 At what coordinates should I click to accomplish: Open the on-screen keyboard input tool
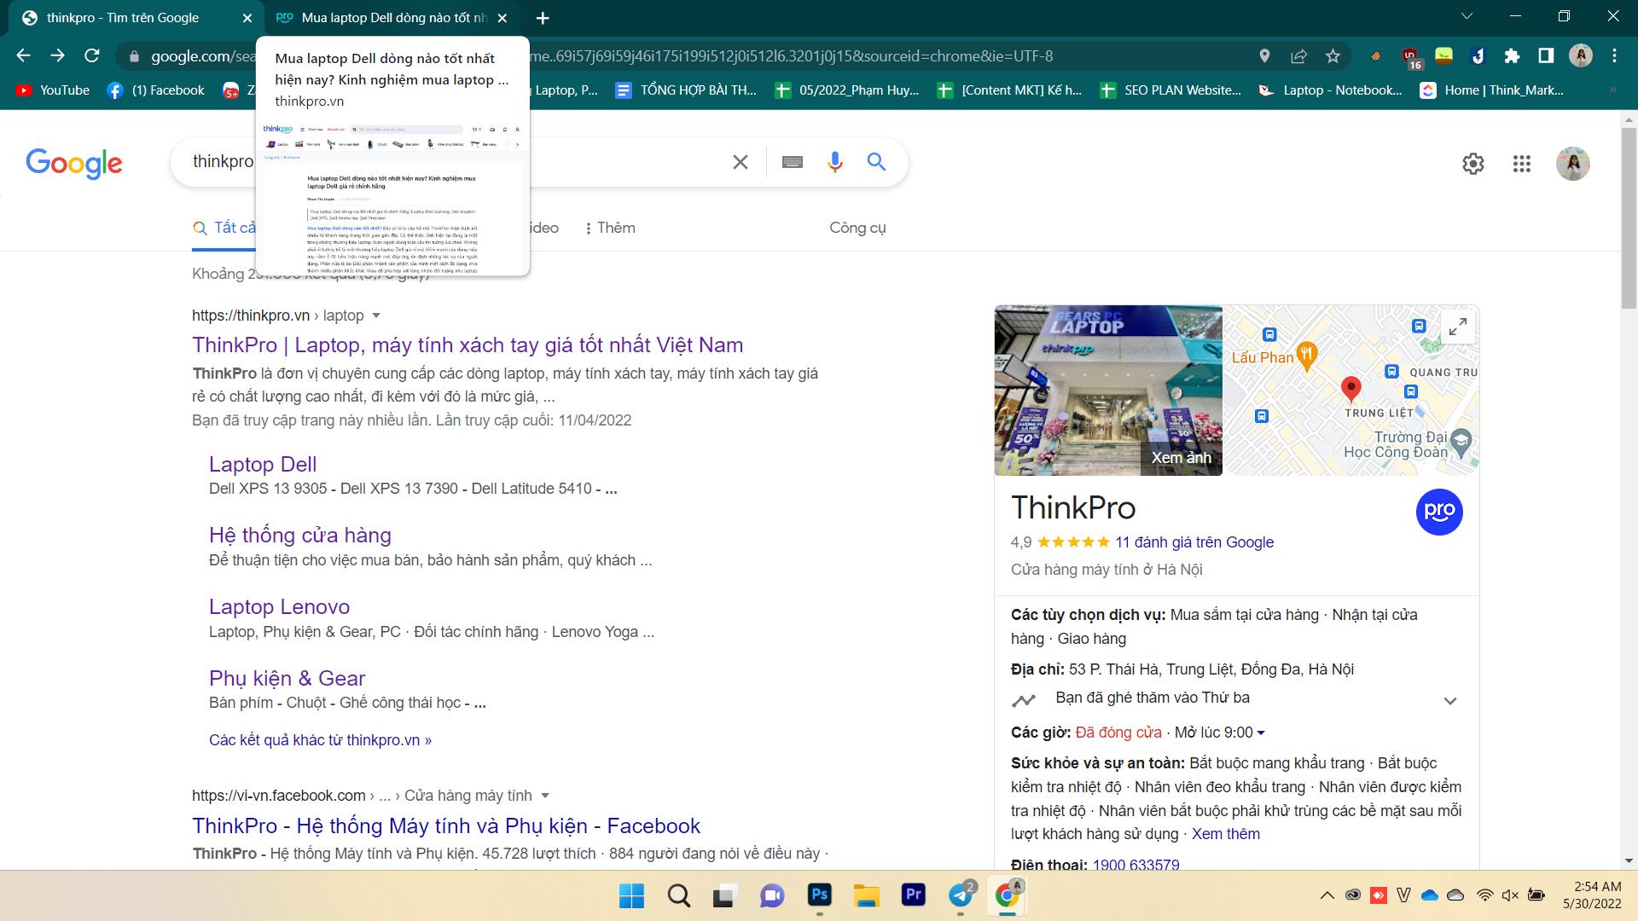(x=792, y=162)
